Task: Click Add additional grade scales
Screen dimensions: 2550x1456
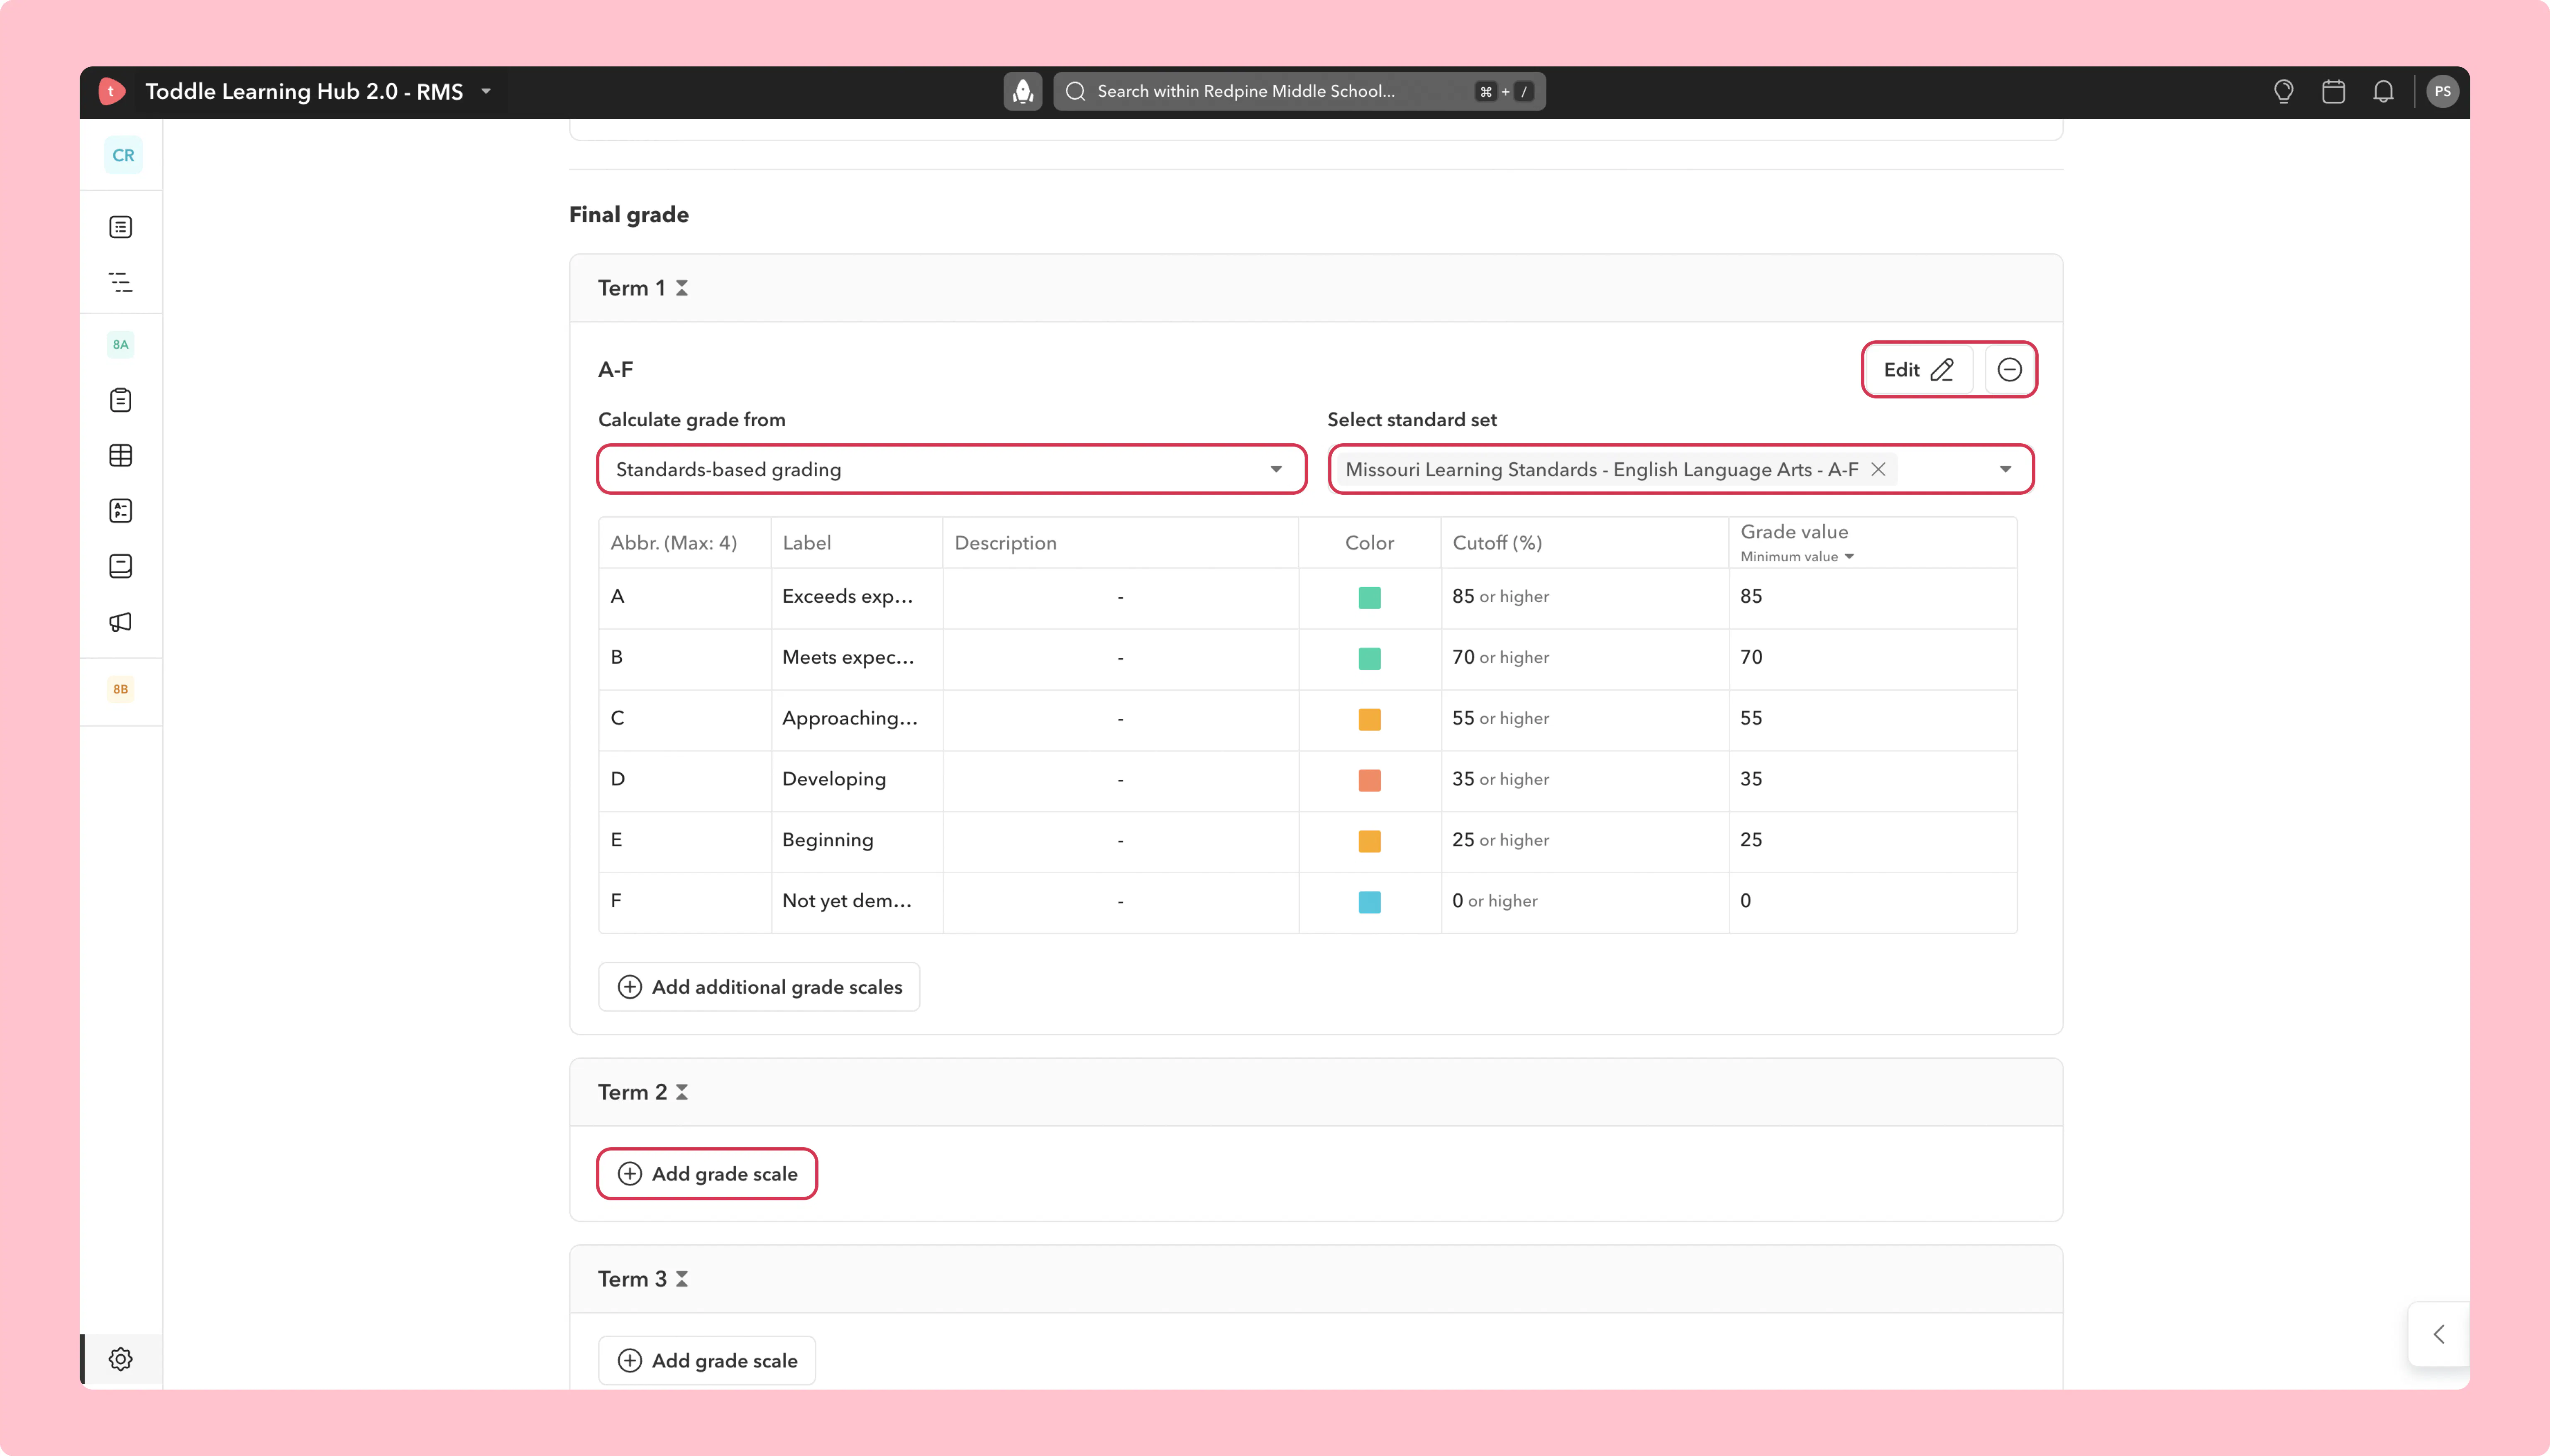Action: point(759,987)
